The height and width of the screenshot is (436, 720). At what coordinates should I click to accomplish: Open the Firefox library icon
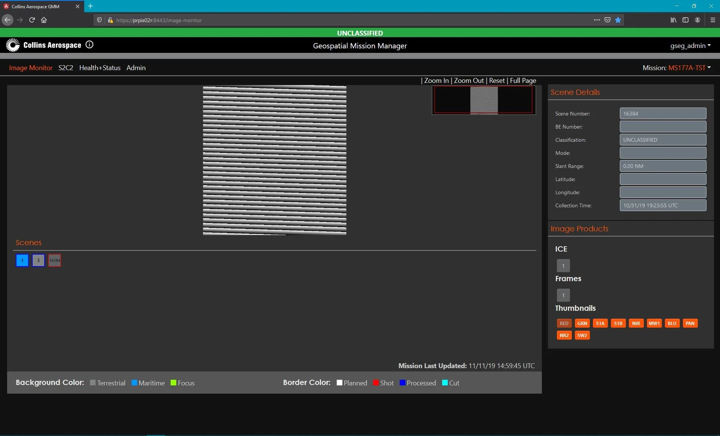673,20
